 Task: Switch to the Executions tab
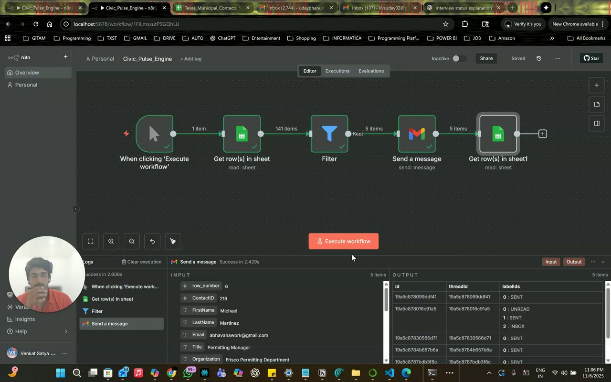pyautogui.click(x=337, y=71)
